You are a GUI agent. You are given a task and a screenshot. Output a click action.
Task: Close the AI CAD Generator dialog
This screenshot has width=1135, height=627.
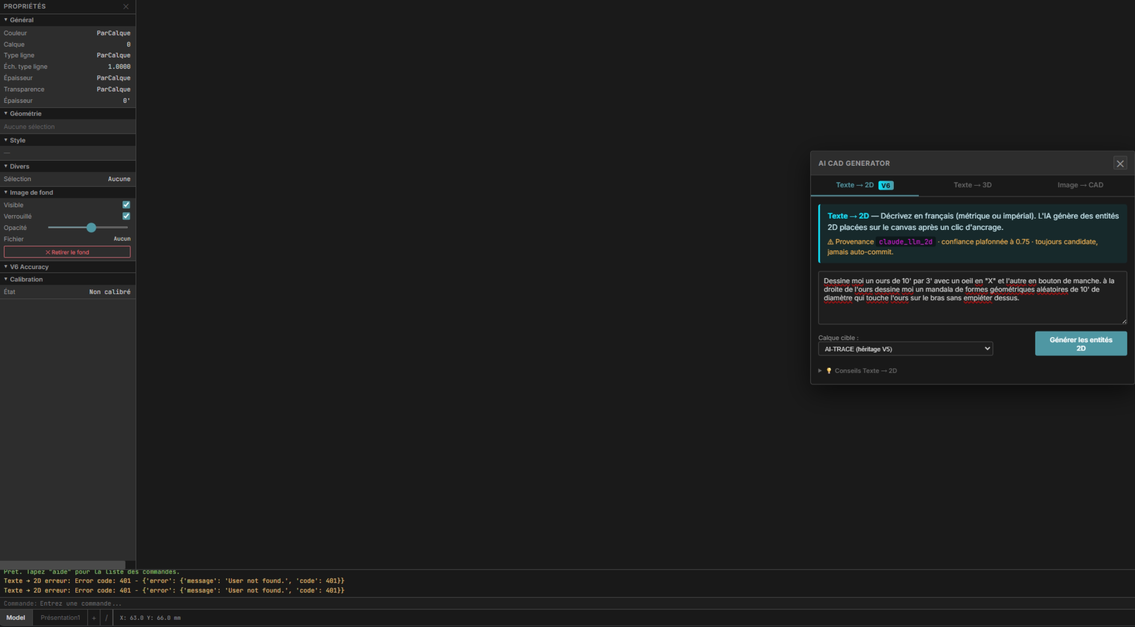(x=1120, y=163)
